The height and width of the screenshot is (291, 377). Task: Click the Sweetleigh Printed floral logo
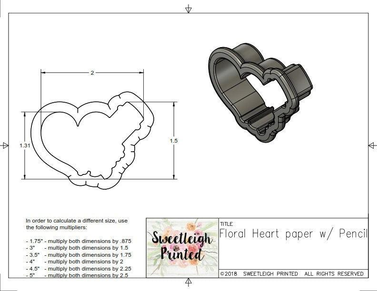(182, 248)
